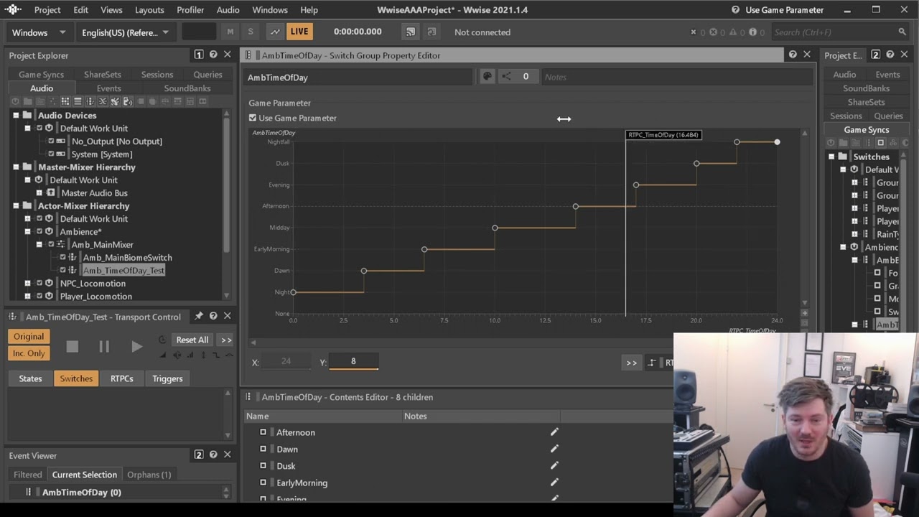Open the platform dropdown showing Windows
Image resolution: width=919 pixels, height=517 pixels.
tap(38, 32)
